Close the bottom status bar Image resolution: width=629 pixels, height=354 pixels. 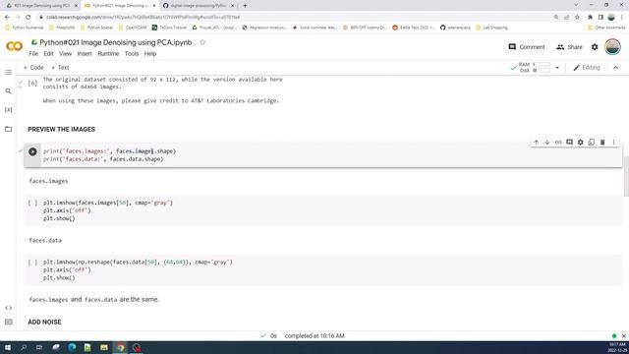(x=624, y=336)
